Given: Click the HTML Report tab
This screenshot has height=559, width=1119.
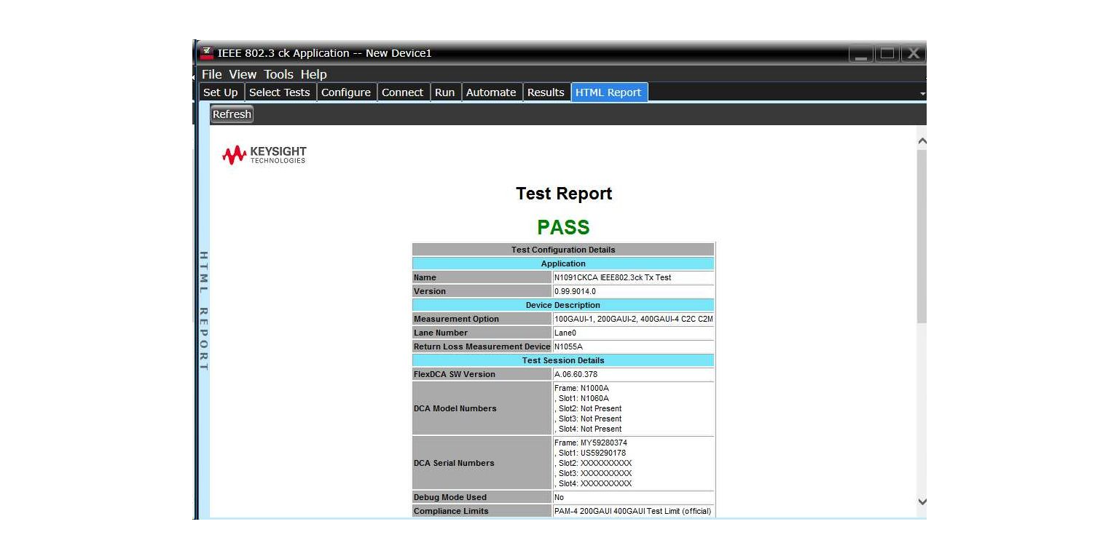Looking at the screenshot, I should (609, 92).
